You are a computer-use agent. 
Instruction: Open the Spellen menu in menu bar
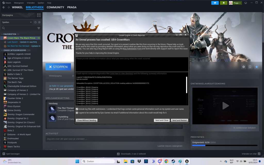(41, 3)
